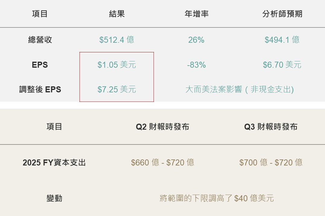Click the $512.4 億 revenue result
The height and width of the screenshot is (216, 325).
pyautogui.click(x=117, y=40)
